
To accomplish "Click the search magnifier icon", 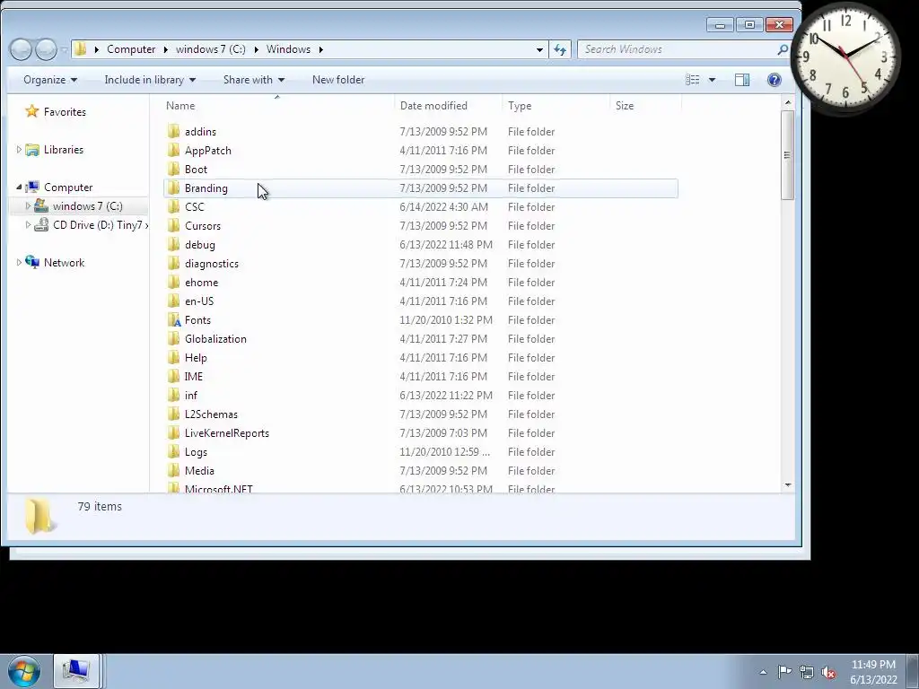I will (x=783, y=50).
